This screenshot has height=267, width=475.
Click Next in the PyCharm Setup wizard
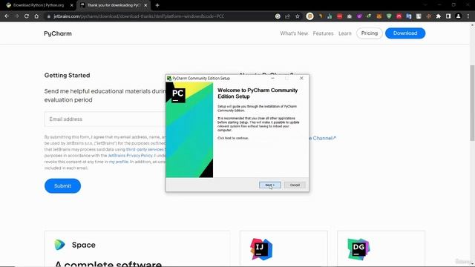[x=270, y=185]
